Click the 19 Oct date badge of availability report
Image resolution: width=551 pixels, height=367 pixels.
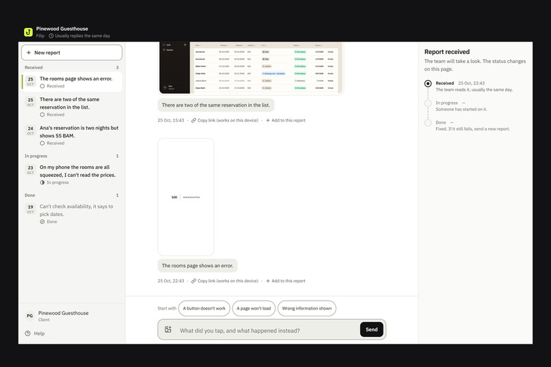31,209
